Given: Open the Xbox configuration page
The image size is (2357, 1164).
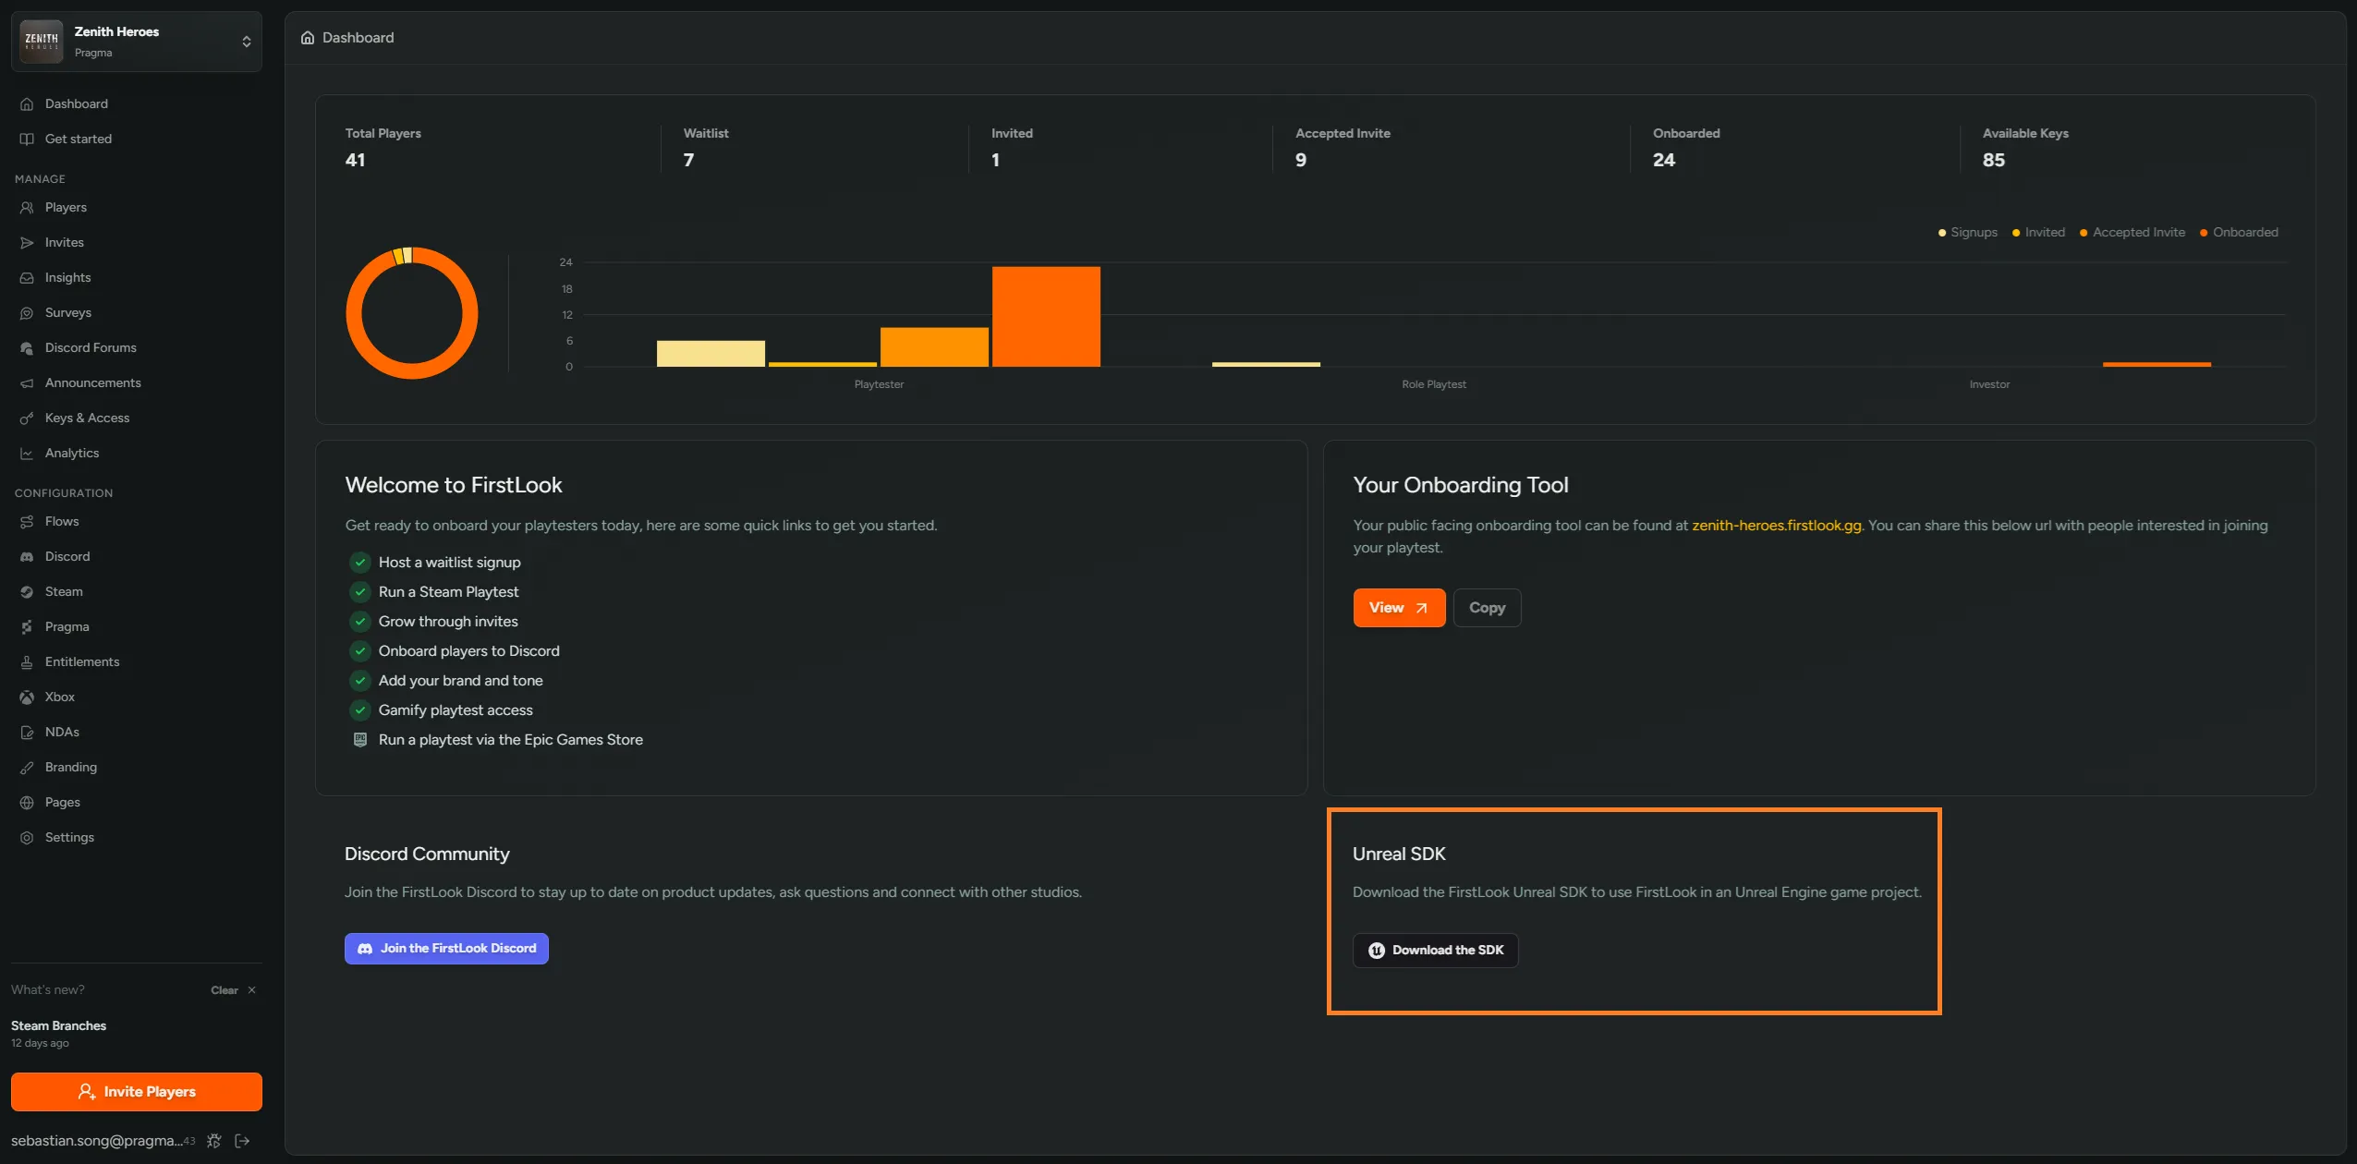Looking at the screenshot, I should (x=60, y=697).
